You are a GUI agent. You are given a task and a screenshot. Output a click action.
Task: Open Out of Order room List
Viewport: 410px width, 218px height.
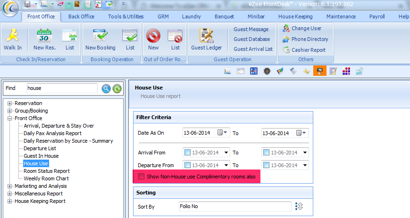click(175, 36)
